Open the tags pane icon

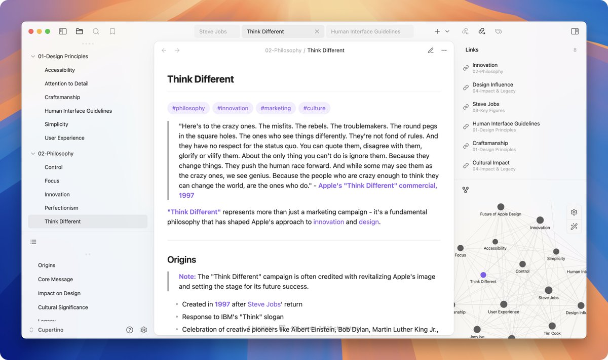499,31
